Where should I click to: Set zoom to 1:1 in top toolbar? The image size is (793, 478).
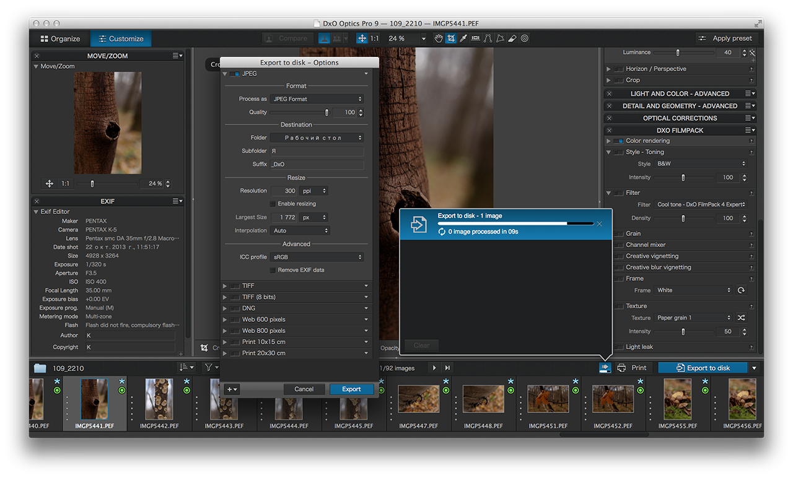pyautogui.click(x=375, y=38)
